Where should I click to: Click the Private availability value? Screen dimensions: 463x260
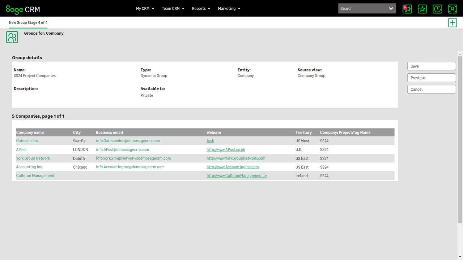147,95
